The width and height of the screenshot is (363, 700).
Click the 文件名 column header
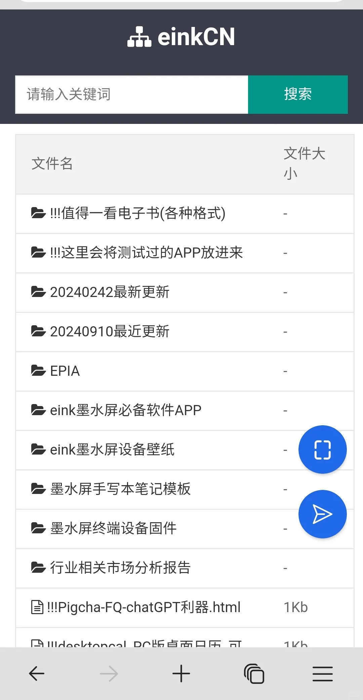click(52, 164)
